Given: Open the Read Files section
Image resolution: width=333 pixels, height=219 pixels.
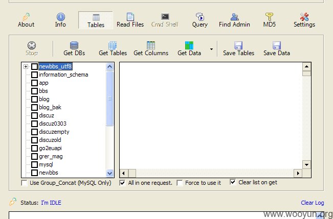Looking at the screenshot, I should pyautogui.click(x=130, y=20).
